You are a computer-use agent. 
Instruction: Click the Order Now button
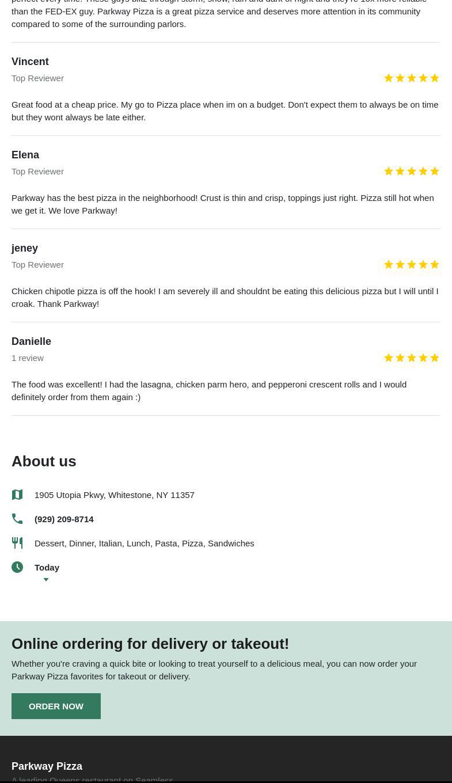tap(56, 706)
